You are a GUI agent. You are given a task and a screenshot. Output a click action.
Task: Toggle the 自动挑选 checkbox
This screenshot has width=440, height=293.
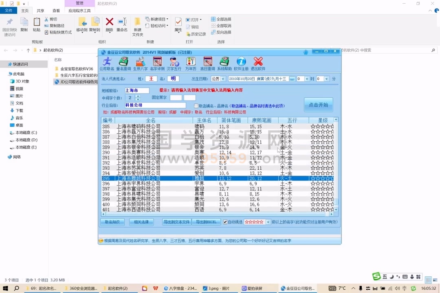225,222
